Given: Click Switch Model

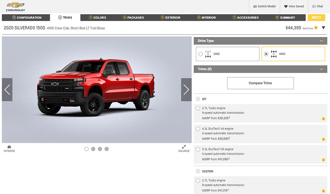Looking at the screenshot, I should pos(264,6).
